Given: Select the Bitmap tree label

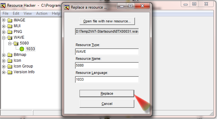Looking at the screenshot, I should coord(20,55).
